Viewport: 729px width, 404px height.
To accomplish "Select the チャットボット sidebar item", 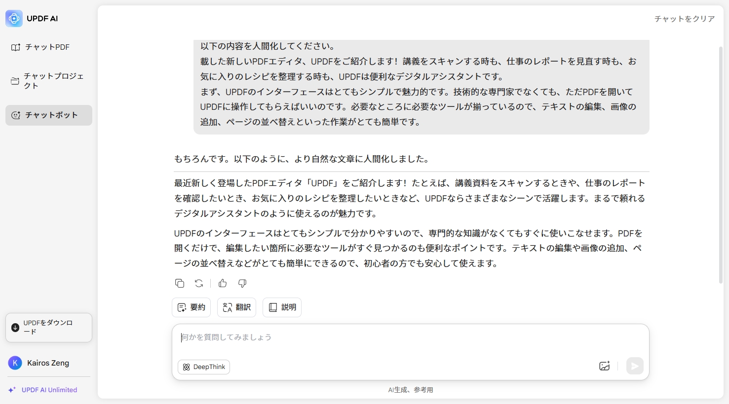I will 48,115.
